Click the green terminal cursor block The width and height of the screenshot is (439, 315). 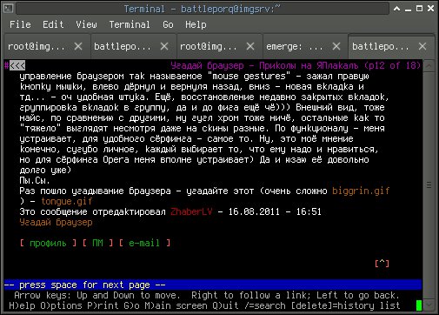[x=419, y=305]
